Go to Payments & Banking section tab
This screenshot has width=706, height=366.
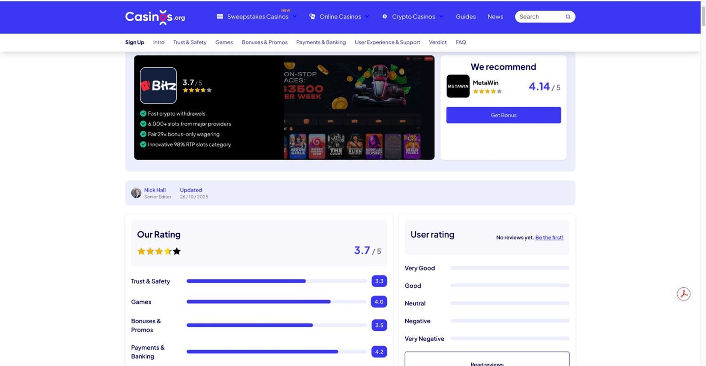click(x=321, y=42)
